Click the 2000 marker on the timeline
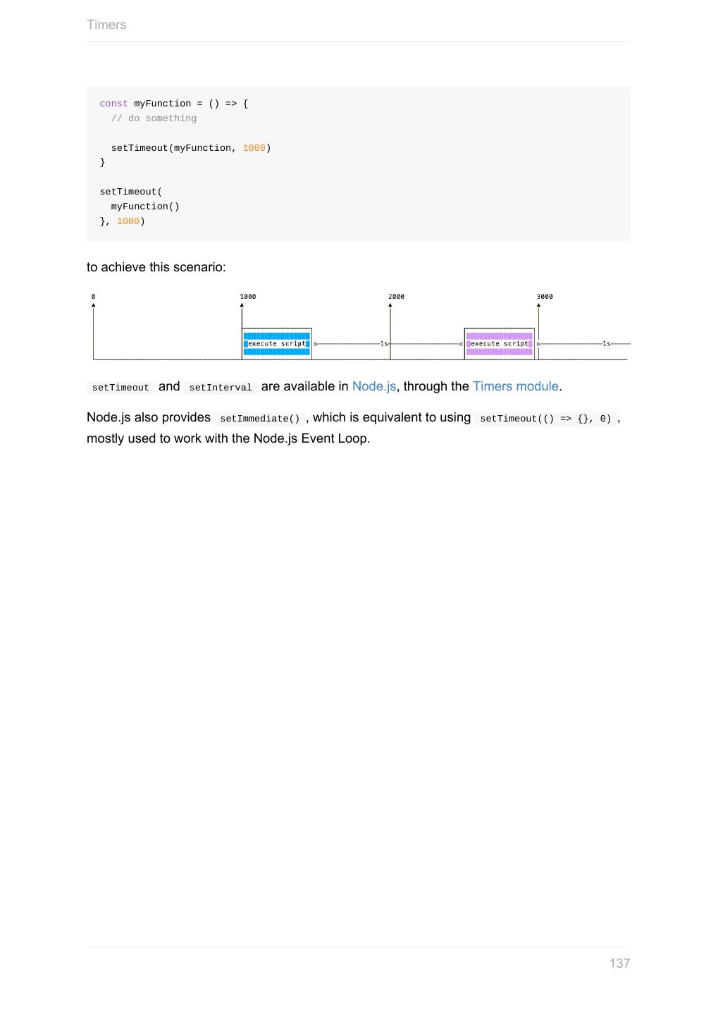 click(x=396, y=297)
